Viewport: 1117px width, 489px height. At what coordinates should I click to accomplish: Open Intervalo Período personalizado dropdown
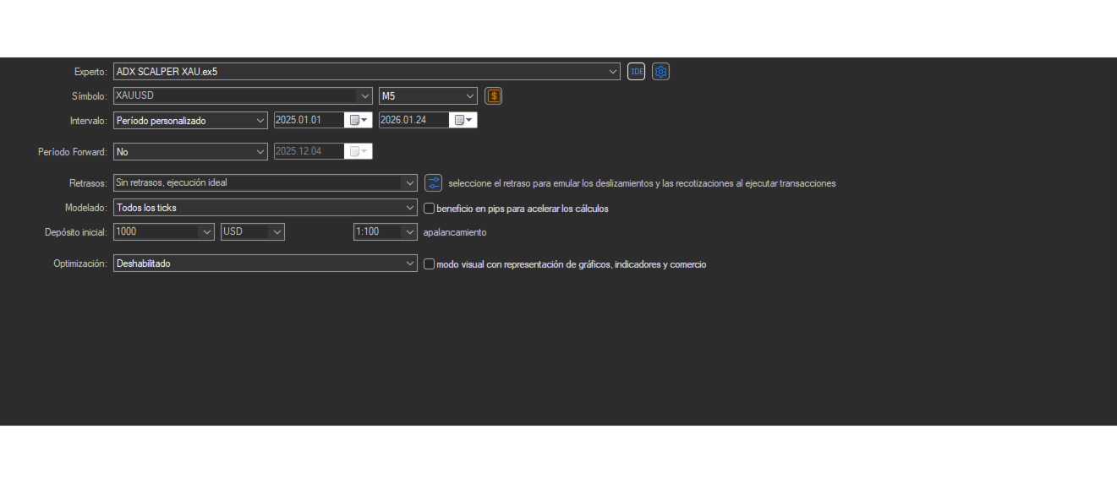260,120
